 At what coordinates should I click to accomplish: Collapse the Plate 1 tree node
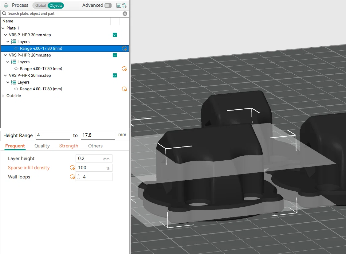tap(3, 28)
